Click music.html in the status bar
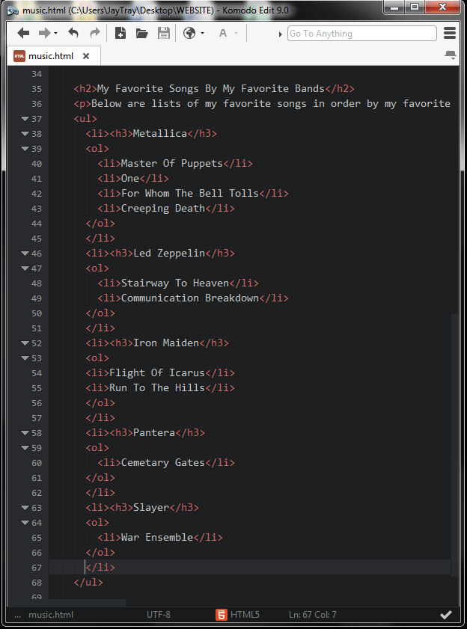Viewport: 467px width, 629px height. click(51, 615)
